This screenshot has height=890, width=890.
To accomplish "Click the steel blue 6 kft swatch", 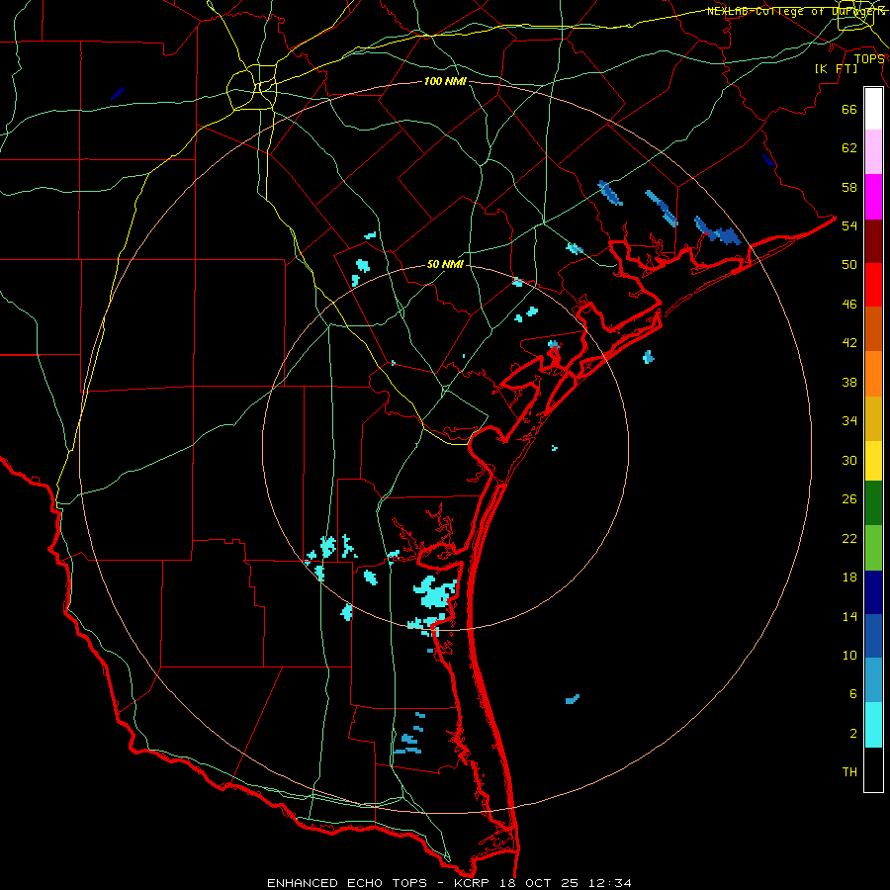I will [873, 680].
